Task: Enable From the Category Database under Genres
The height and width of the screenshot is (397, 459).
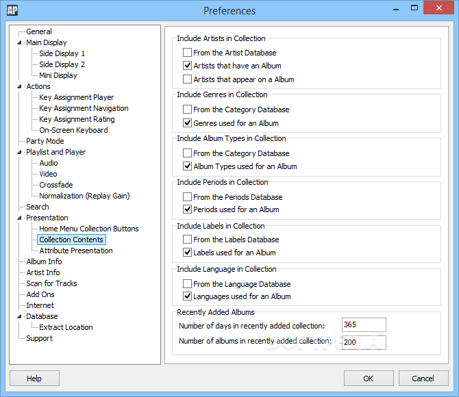Action: [x=187, y=110]
